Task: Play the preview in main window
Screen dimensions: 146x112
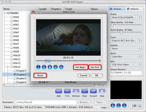Action: coord(113,106)
